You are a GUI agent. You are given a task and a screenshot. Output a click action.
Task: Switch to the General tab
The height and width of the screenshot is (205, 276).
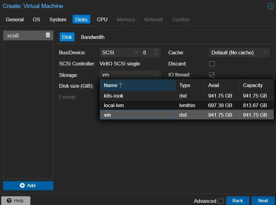(15, 19)
